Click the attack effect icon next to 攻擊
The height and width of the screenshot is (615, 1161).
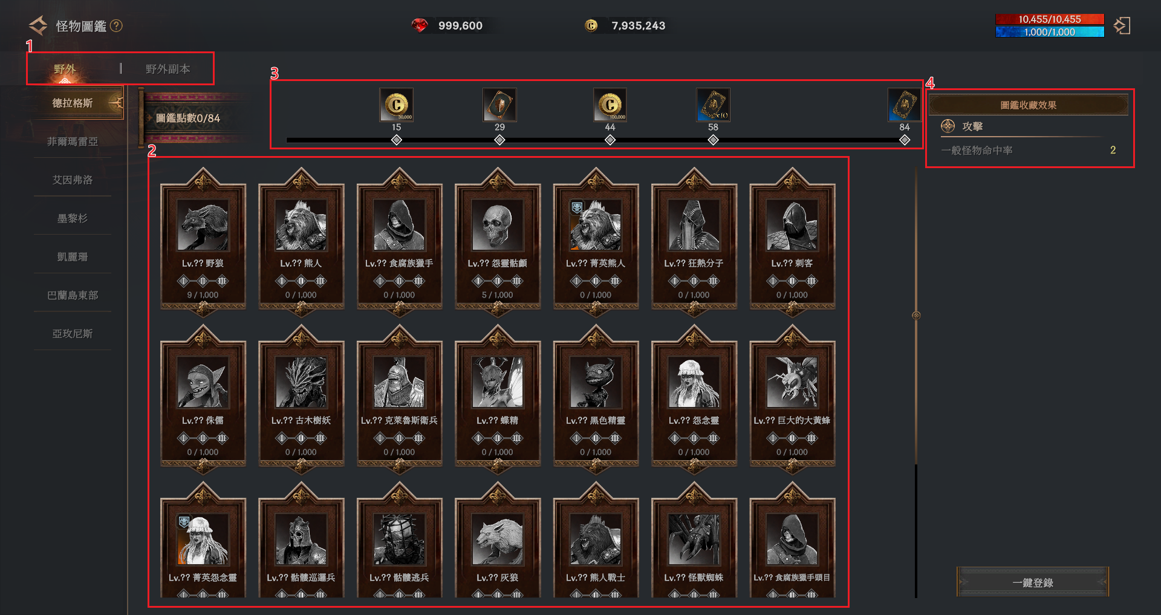pos(948,126)
